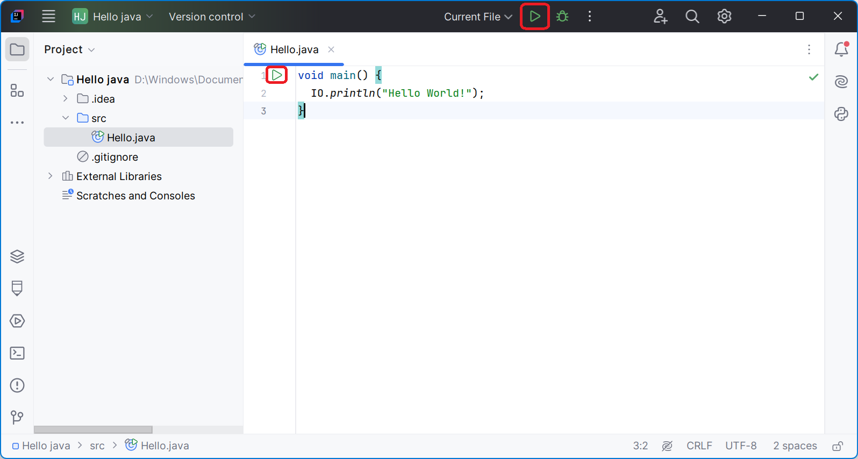The image size is (858, 459).
Task: Open the Git version control tool window
Action: click(17, 417)
